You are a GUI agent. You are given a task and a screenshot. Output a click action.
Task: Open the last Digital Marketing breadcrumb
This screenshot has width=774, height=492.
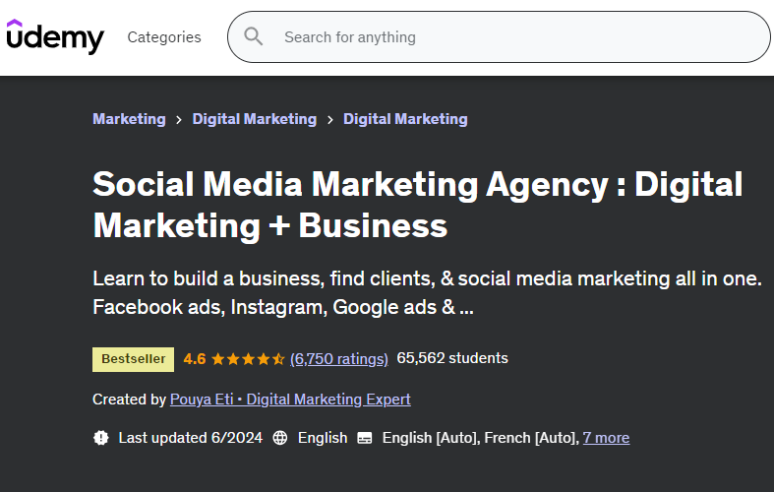pyautogui.click(x=405, y=119)
